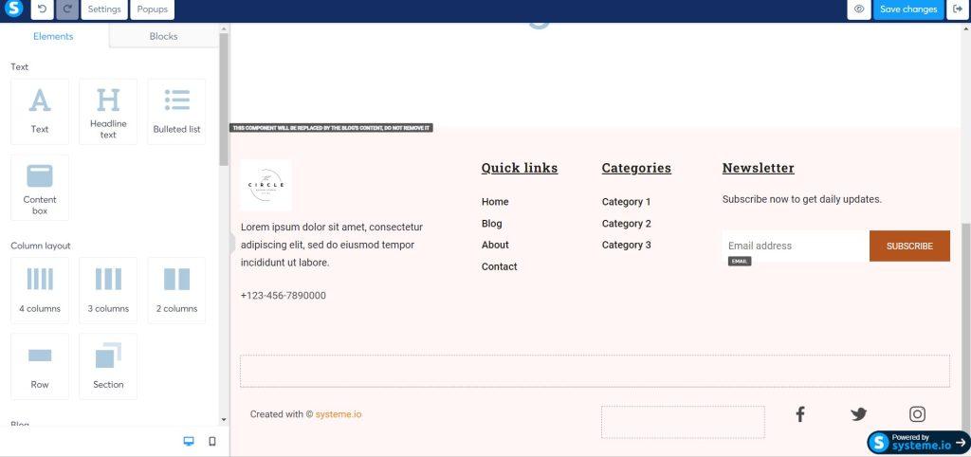
Task: Select the Text element
Action: point(40,112)
